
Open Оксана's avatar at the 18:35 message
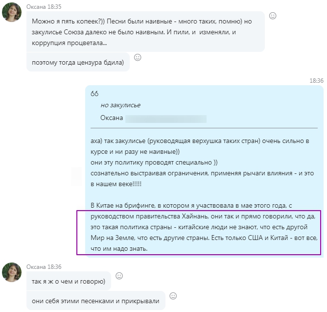pyautogui.click(x=12, y=12)
